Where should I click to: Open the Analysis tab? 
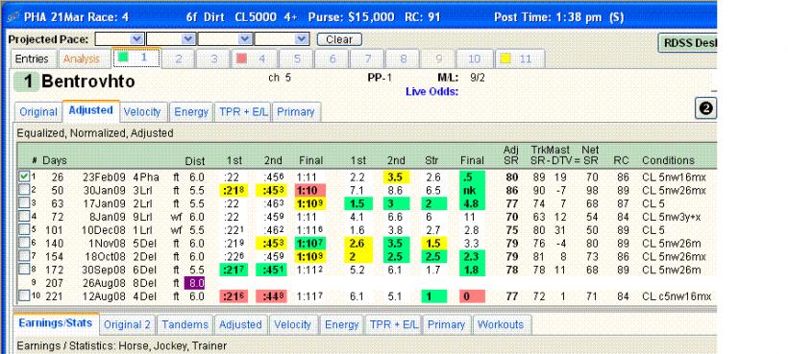pyautogui.click(x=82, y=59)
